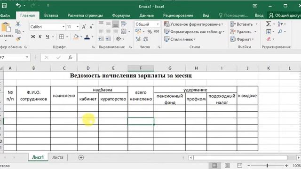Image resolution: width=301 pixels, height=169 pixels.
Task: Align text to the left
Action: (101, 31)
